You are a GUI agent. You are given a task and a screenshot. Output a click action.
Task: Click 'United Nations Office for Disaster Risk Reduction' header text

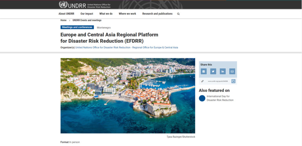tap(99, 6)
